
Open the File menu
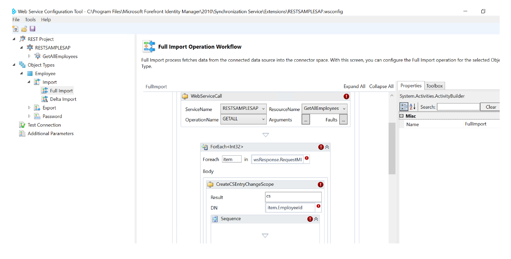(x=16, y=19)
